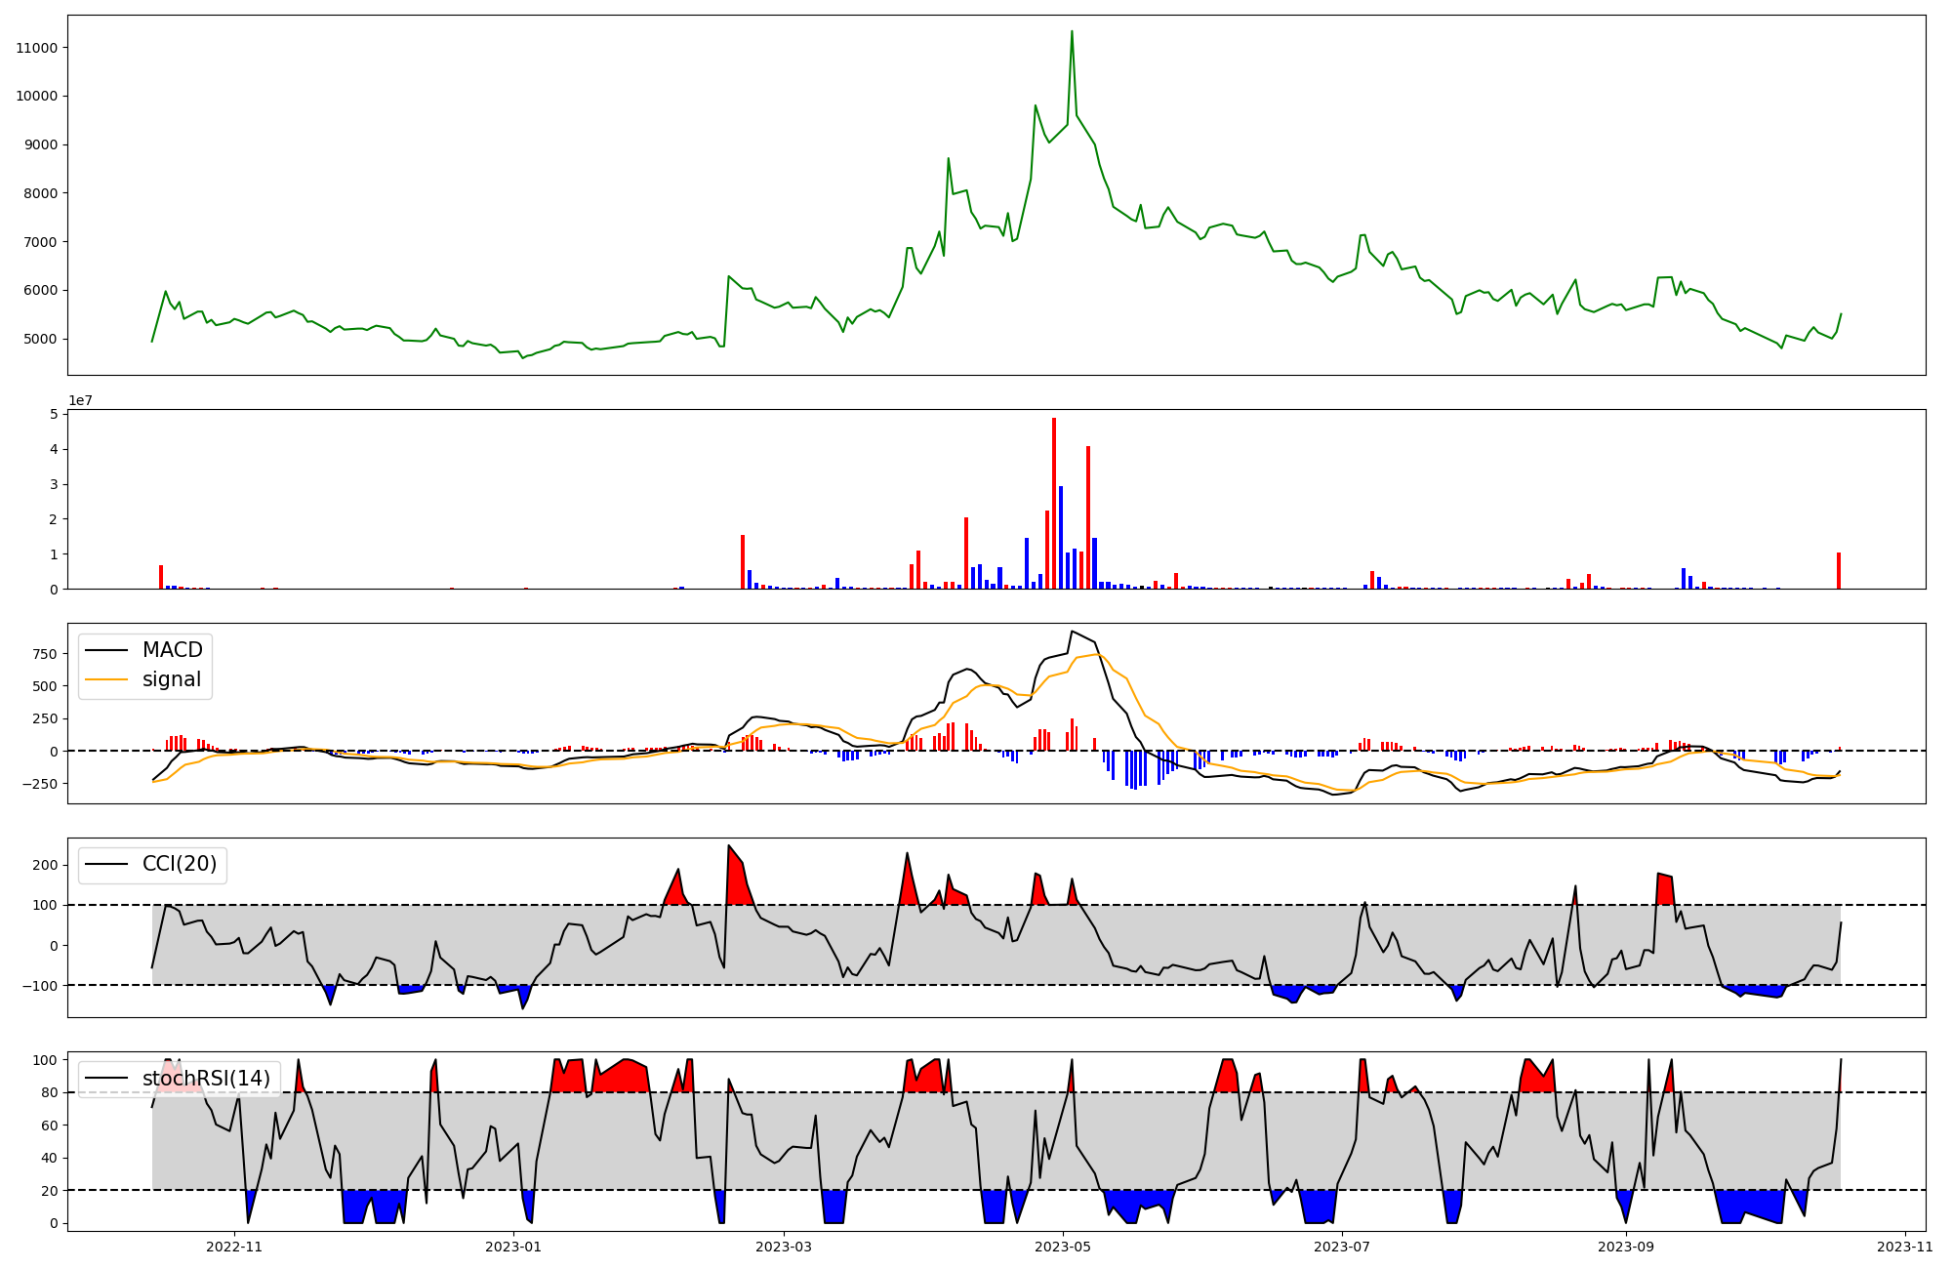Click the tallest red volume bar
This screenshot has height=1269, width=1952.
pos(1054,503)
